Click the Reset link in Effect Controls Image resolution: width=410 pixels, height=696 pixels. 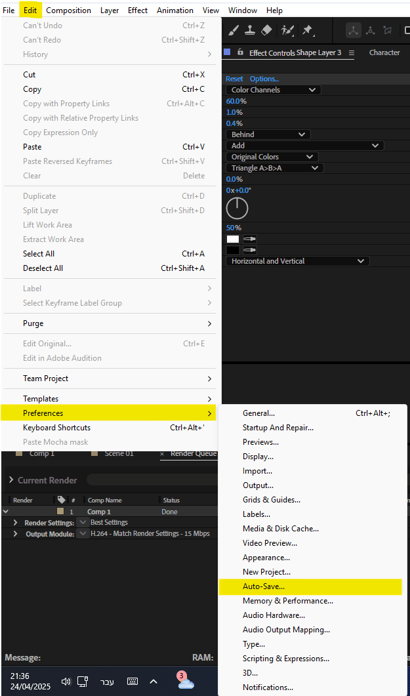click(234, 79)
